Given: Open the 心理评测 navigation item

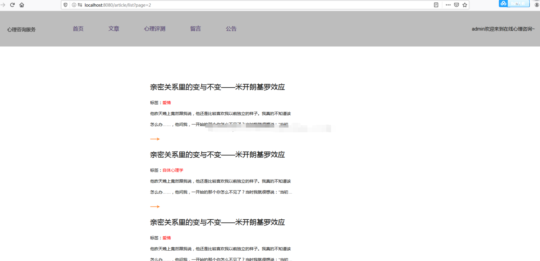Looking at the screenshot, I should tap(155, 29).
